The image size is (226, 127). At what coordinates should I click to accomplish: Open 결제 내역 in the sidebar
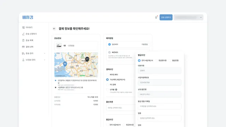(29, 47)
